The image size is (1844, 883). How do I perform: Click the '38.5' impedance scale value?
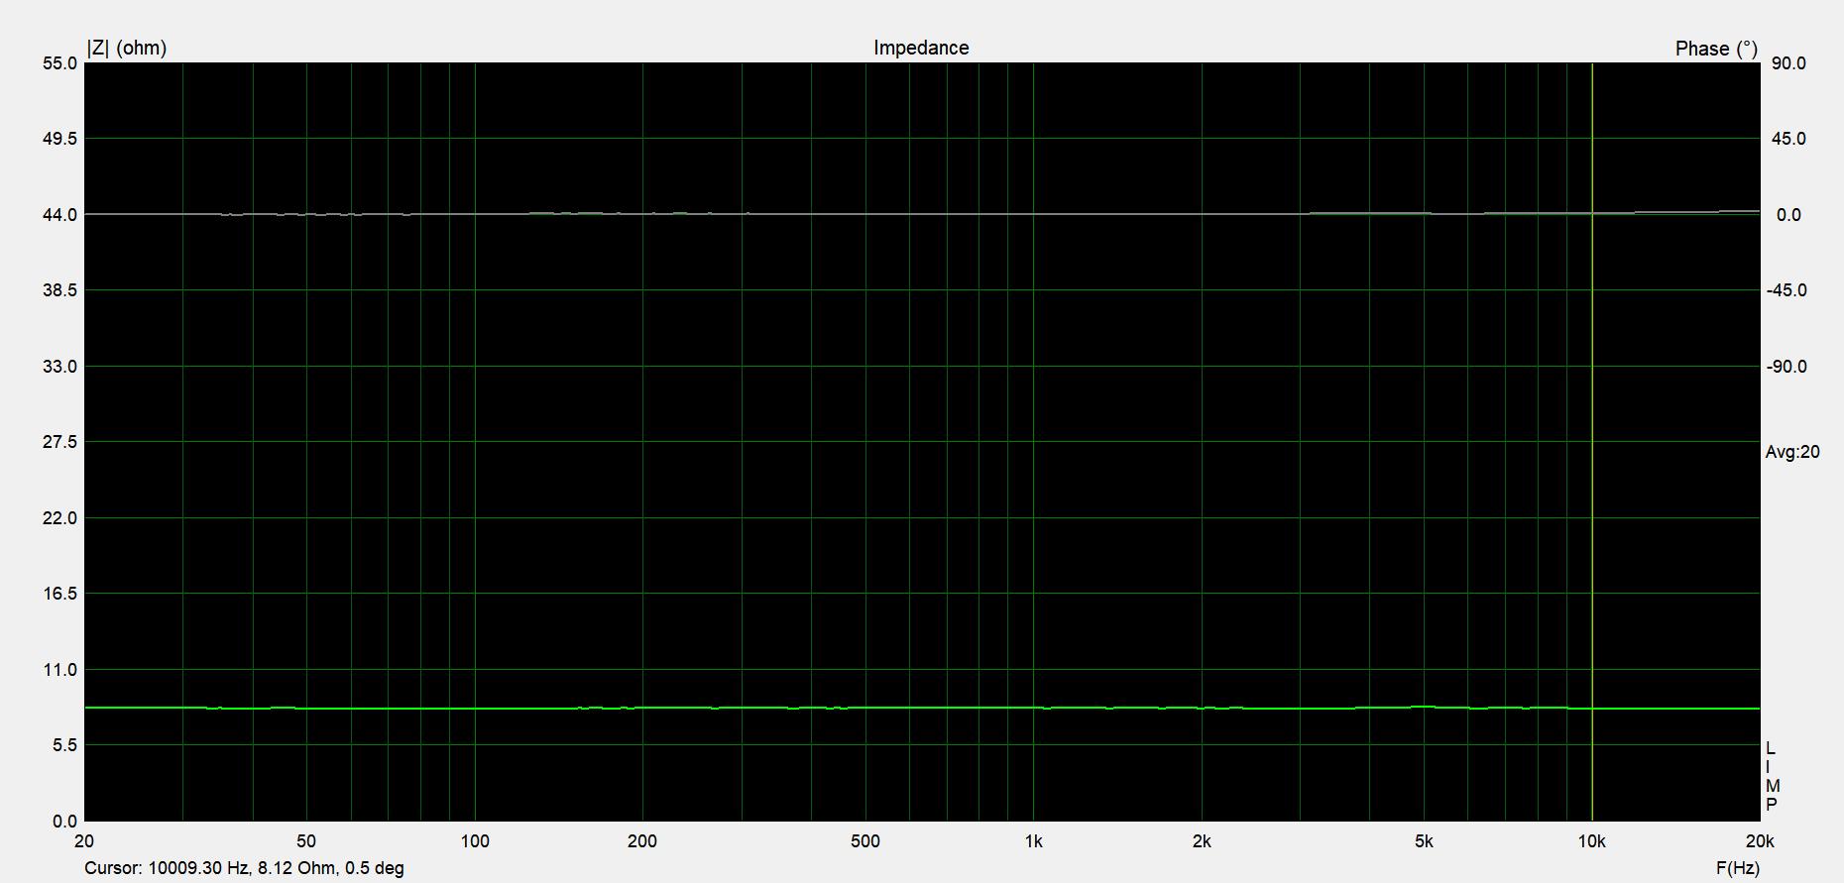pyautogui.click(x=59, y=290)
